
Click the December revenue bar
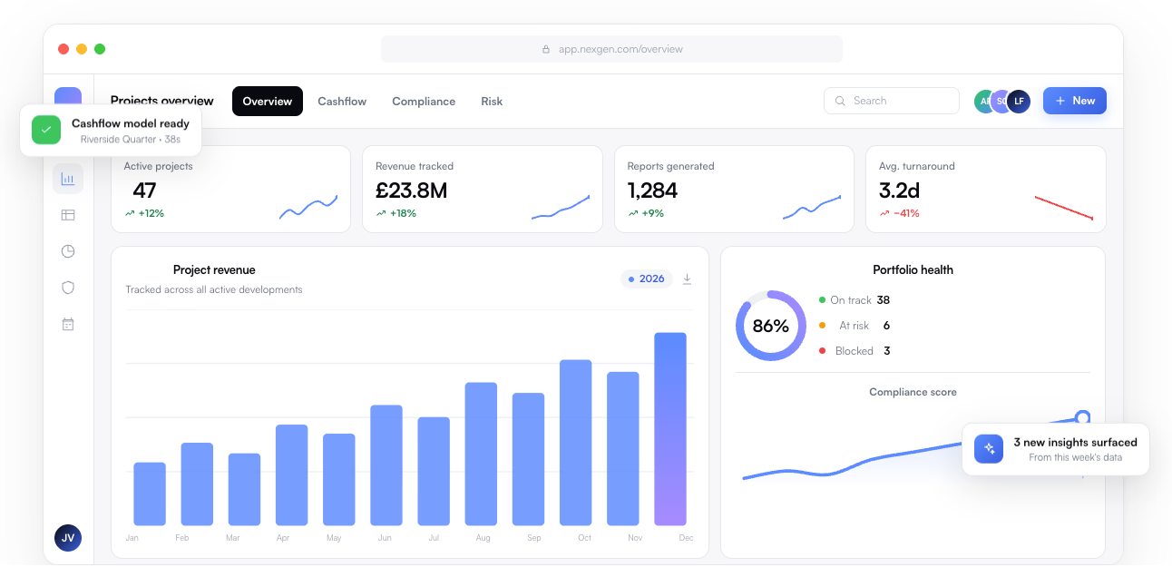(x=670, y=429)
